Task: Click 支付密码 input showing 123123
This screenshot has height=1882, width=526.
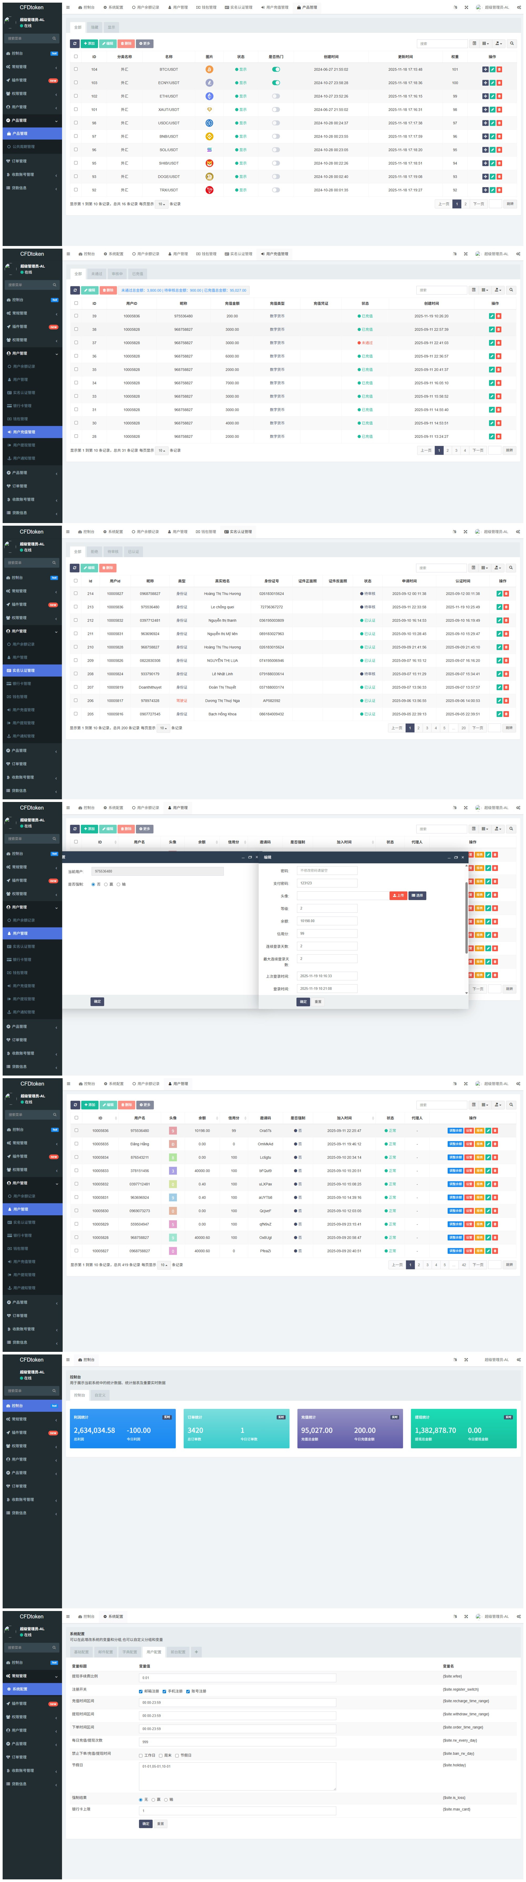Action: tap(327, 883)
